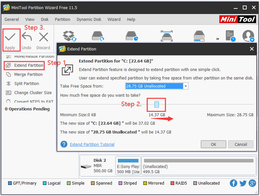Click the Spanned legend color swatch
Screen dimensions: 260x196
pos(93,183)
